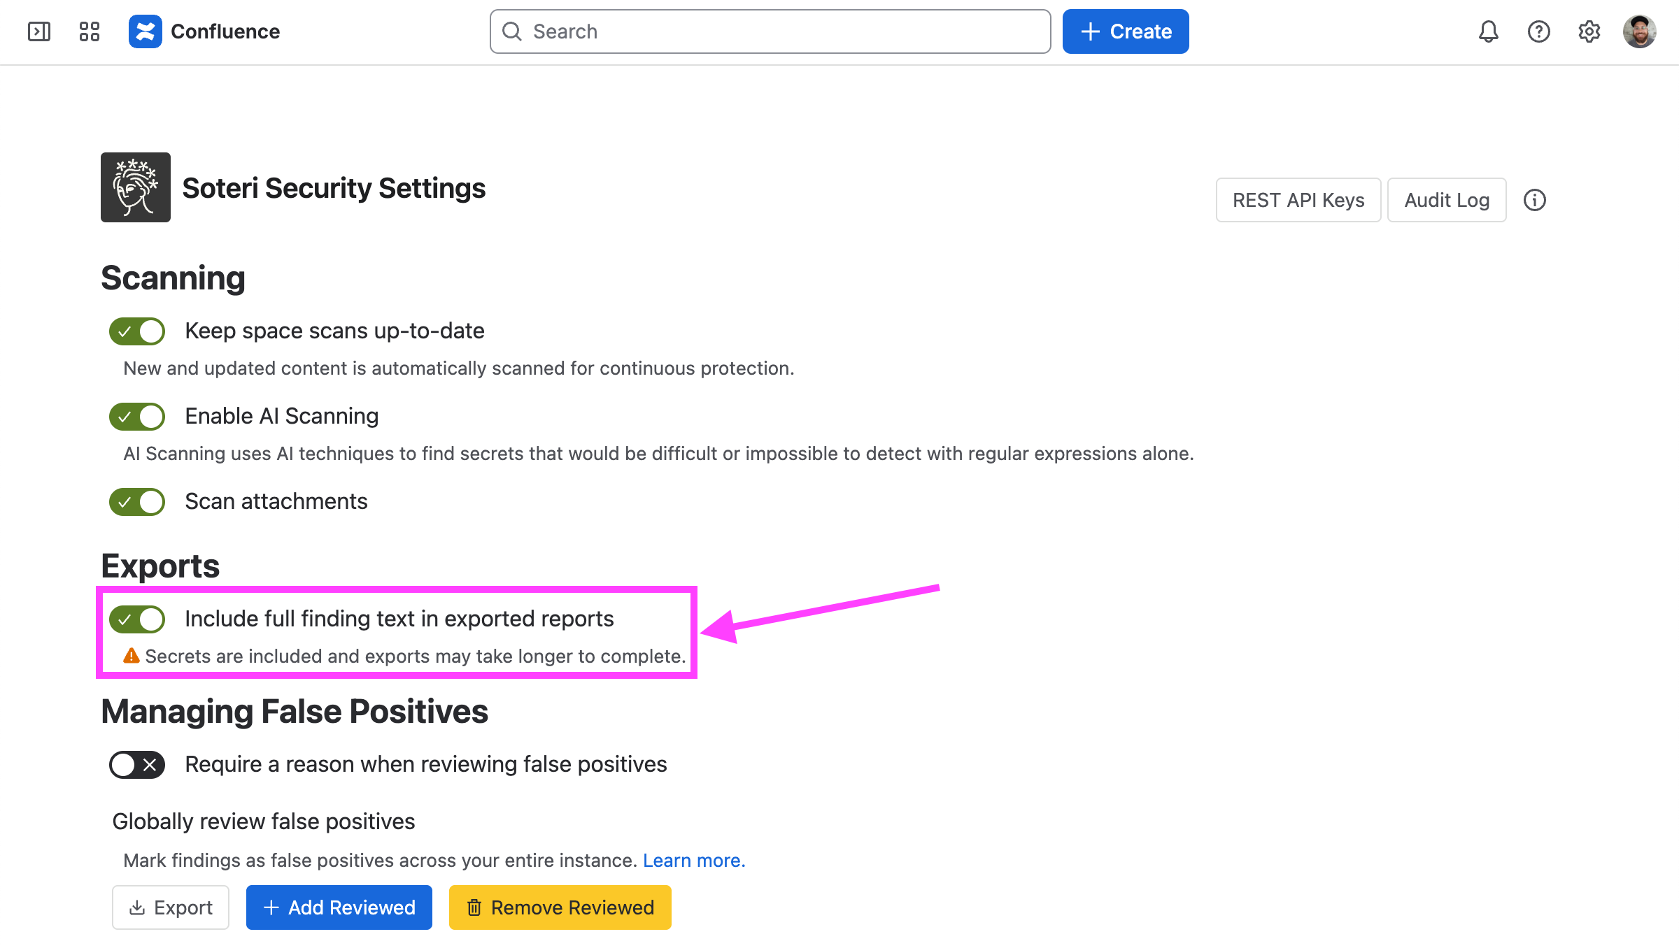
Task: Click the info icon next to Audit Log
Action: pos(1535,200)
